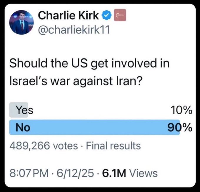Screen dimensions: 200x192
Task: Open the 8:07 PM timestamp
Action: point(29,173)
